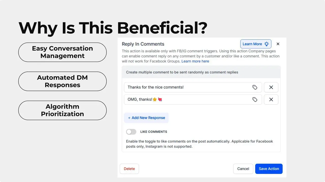Open the "Learn more here" link
The height and width of the screenshot is (182, 325).
click(195, 61)
